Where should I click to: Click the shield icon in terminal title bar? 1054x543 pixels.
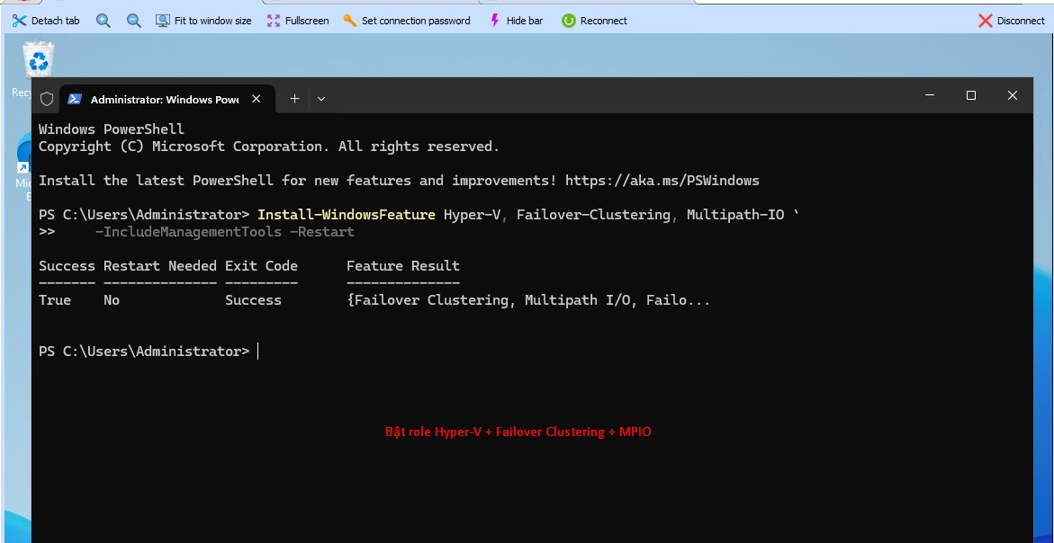pos(47,99)
